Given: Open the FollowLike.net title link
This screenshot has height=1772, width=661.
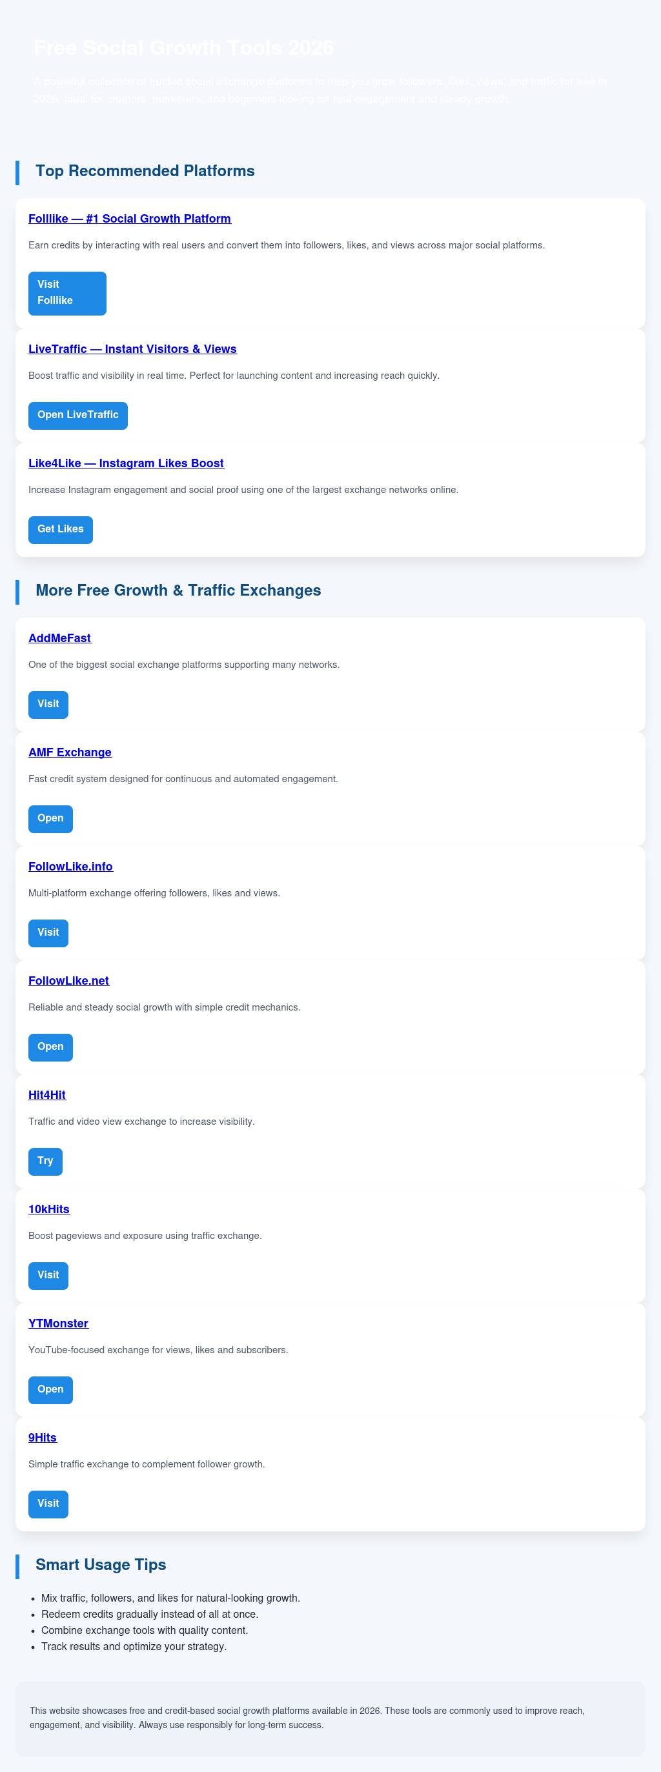Looking at the screenshot, I should (69, 981).
